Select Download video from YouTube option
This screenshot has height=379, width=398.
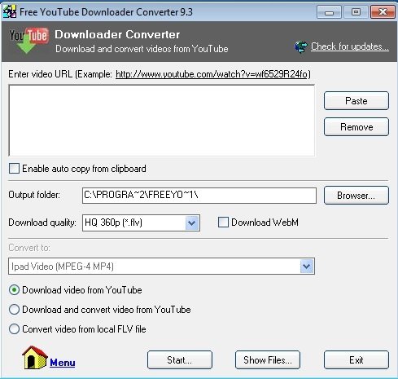[14, 290]
